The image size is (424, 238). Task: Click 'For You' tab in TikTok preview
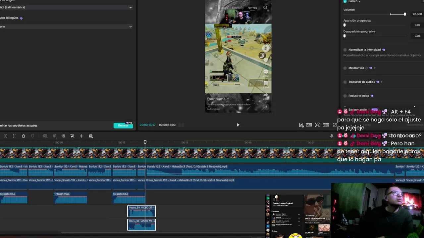pyautogui.click(x=252, y=8)
